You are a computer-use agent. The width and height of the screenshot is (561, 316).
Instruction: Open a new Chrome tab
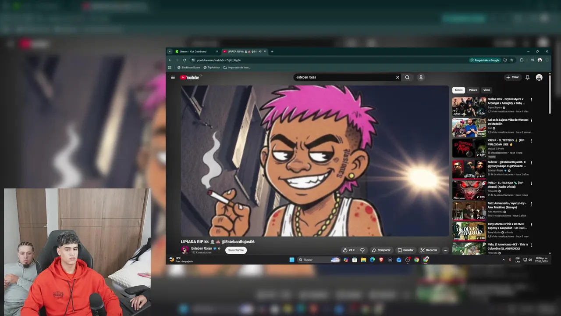tap(272, 51)
